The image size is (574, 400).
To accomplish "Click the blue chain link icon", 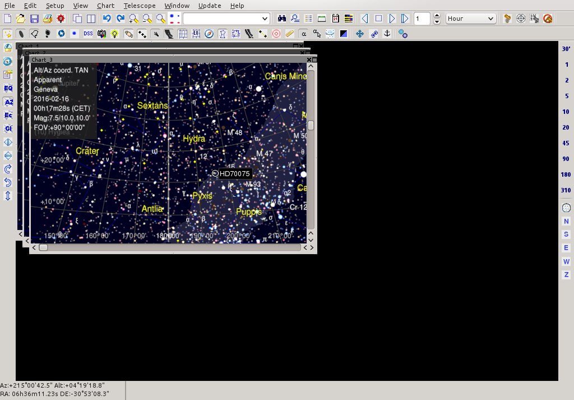I will tap(374, 34).
